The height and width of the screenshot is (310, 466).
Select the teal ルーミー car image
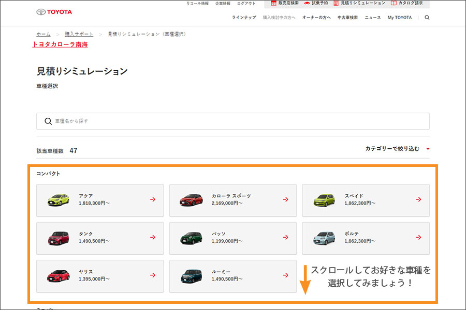point(191,276)
